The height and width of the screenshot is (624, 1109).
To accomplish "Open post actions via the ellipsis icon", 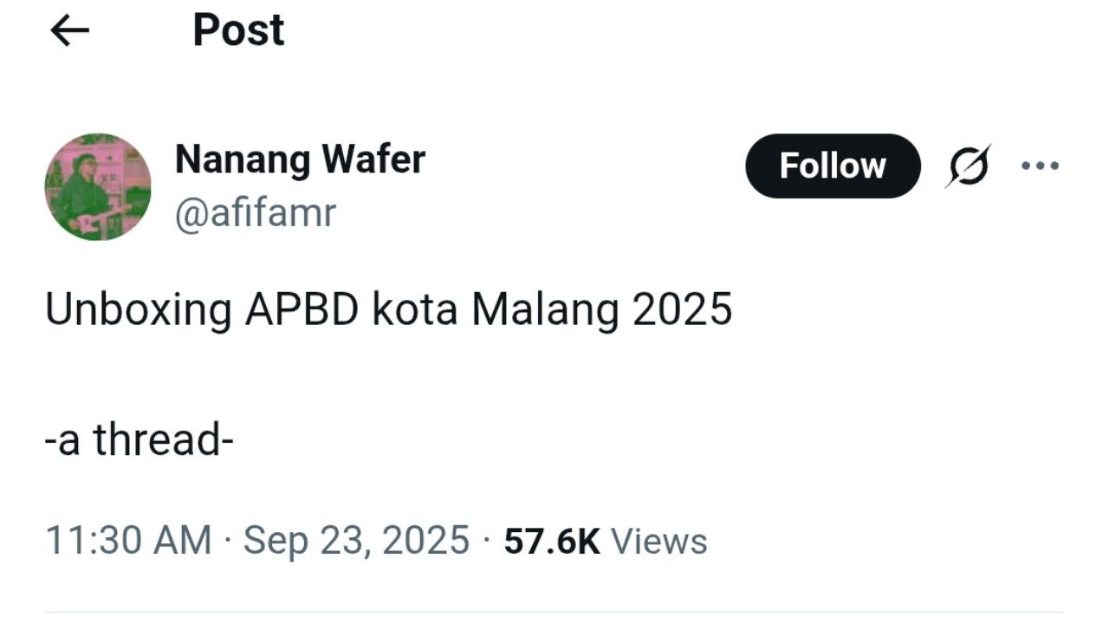I will click(1039, 166).
